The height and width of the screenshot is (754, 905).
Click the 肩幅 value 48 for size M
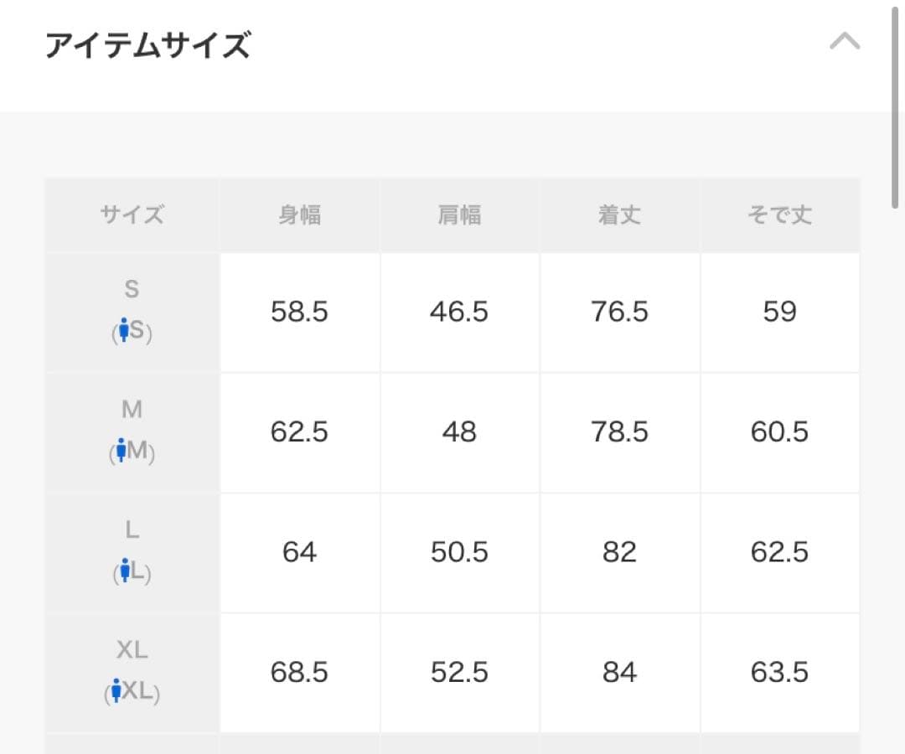459,432
